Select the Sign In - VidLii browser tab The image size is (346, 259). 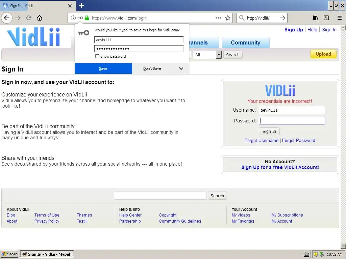click(x=37, y=6)
